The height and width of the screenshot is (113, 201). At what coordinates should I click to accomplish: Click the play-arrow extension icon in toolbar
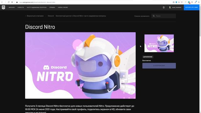[179, 2]
